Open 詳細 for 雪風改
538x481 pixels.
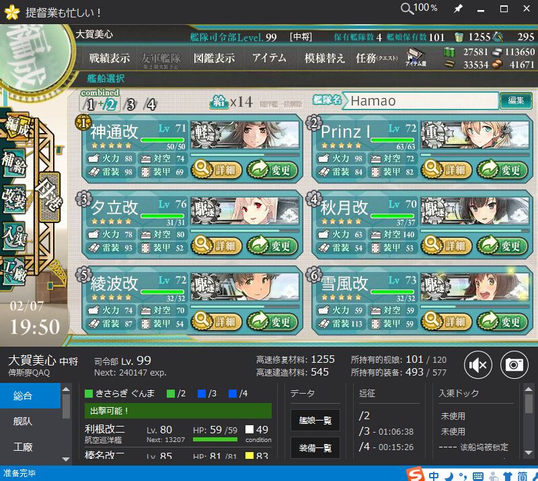point(446,321)
